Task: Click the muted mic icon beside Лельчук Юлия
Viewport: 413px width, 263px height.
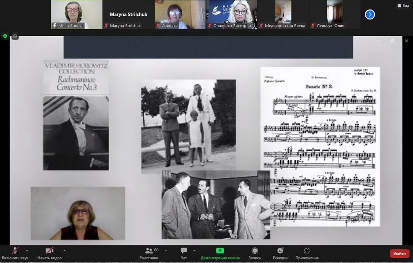Action: (x=313, y=26)
